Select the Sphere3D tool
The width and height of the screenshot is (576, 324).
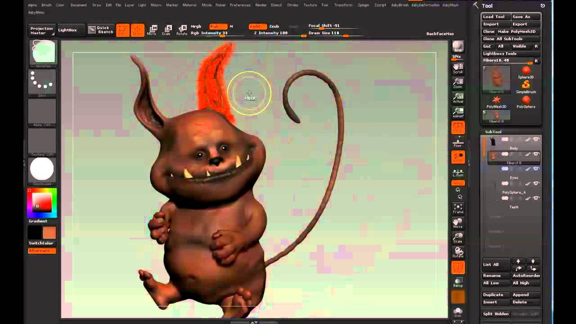526,72
